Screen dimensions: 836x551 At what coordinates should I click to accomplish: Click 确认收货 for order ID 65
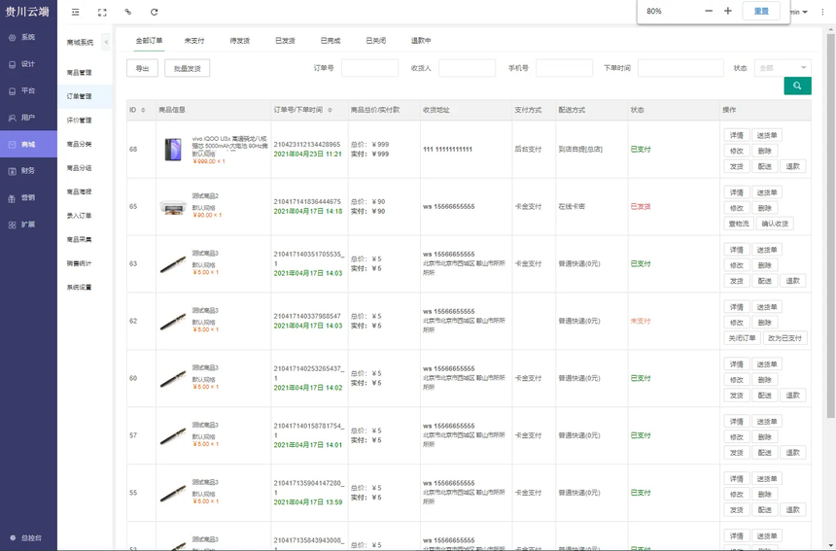point(775,224)
